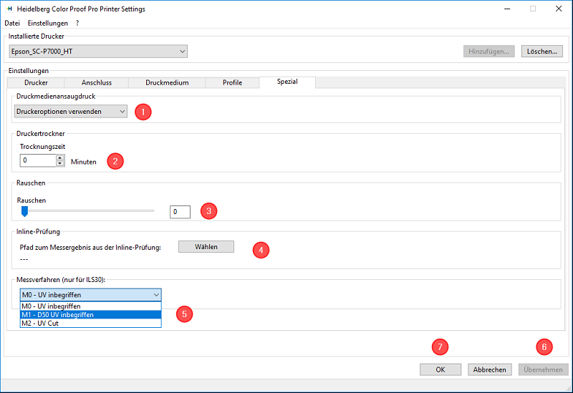Click the Übernehmen button
The image size is (573, 393).
[543, 369]
